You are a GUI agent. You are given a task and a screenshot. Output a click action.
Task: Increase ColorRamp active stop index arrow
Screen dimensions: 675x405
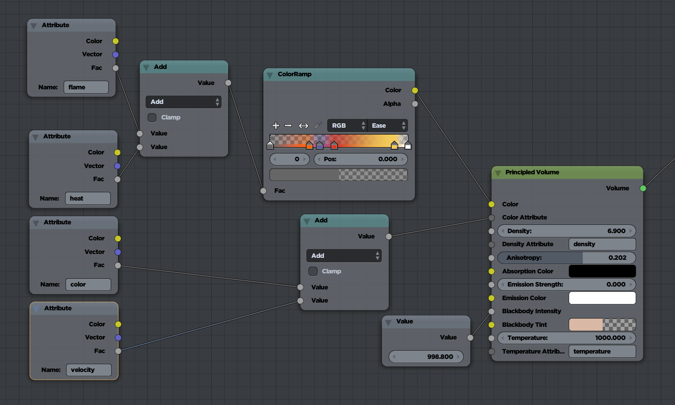305,159
